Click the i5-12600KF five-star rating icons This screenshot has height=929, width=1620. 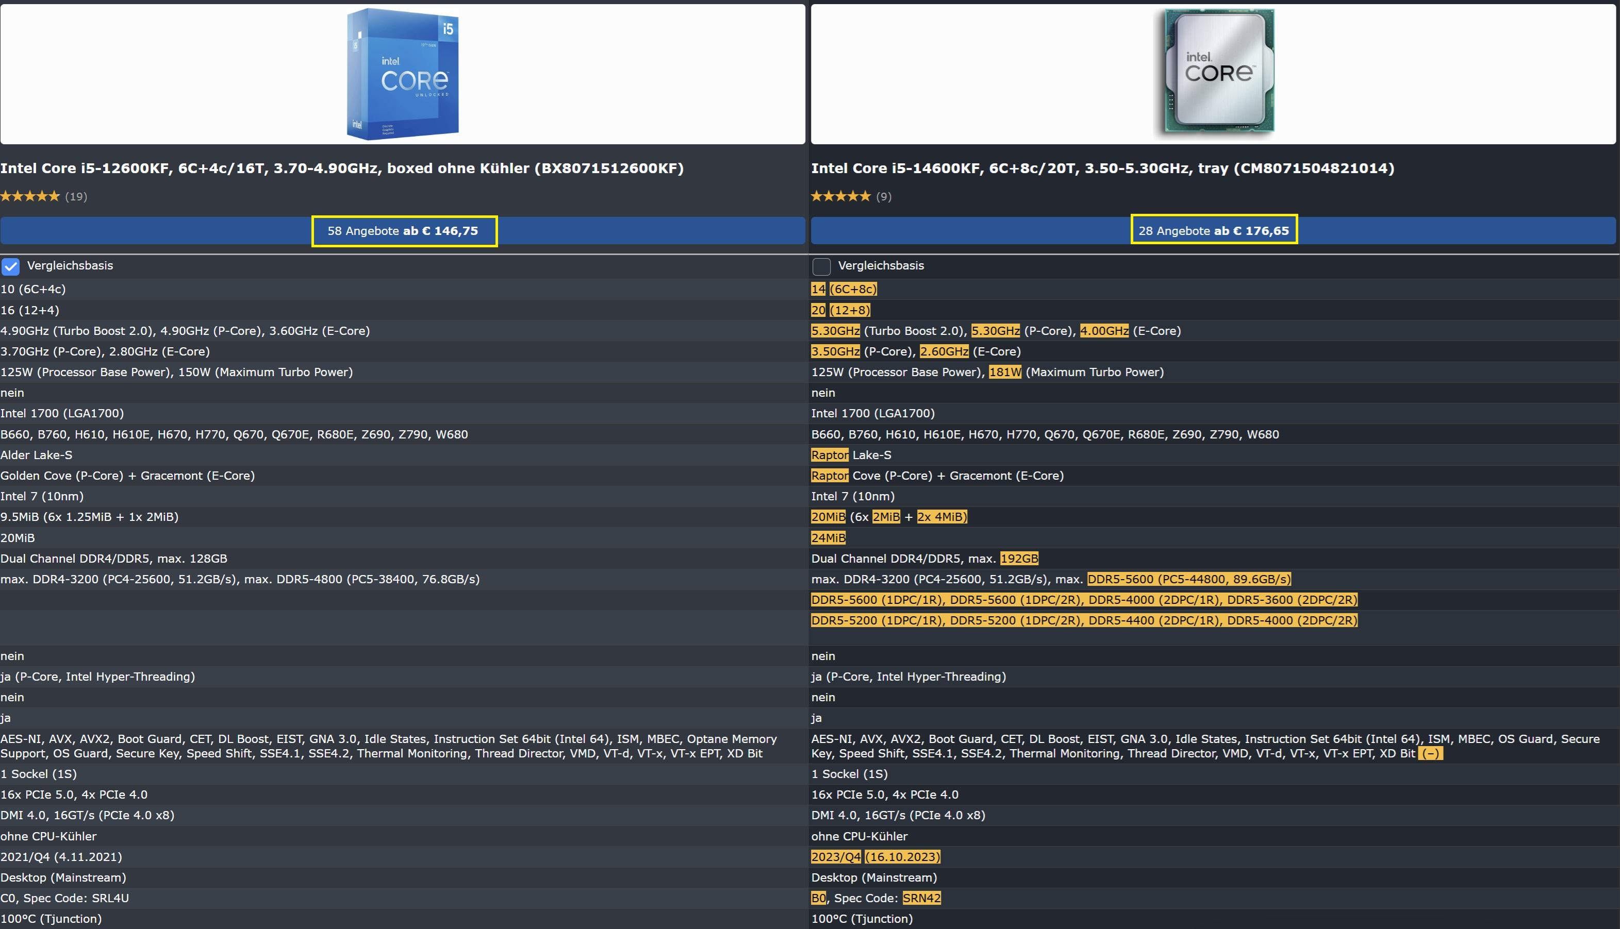tap(30, 196)
